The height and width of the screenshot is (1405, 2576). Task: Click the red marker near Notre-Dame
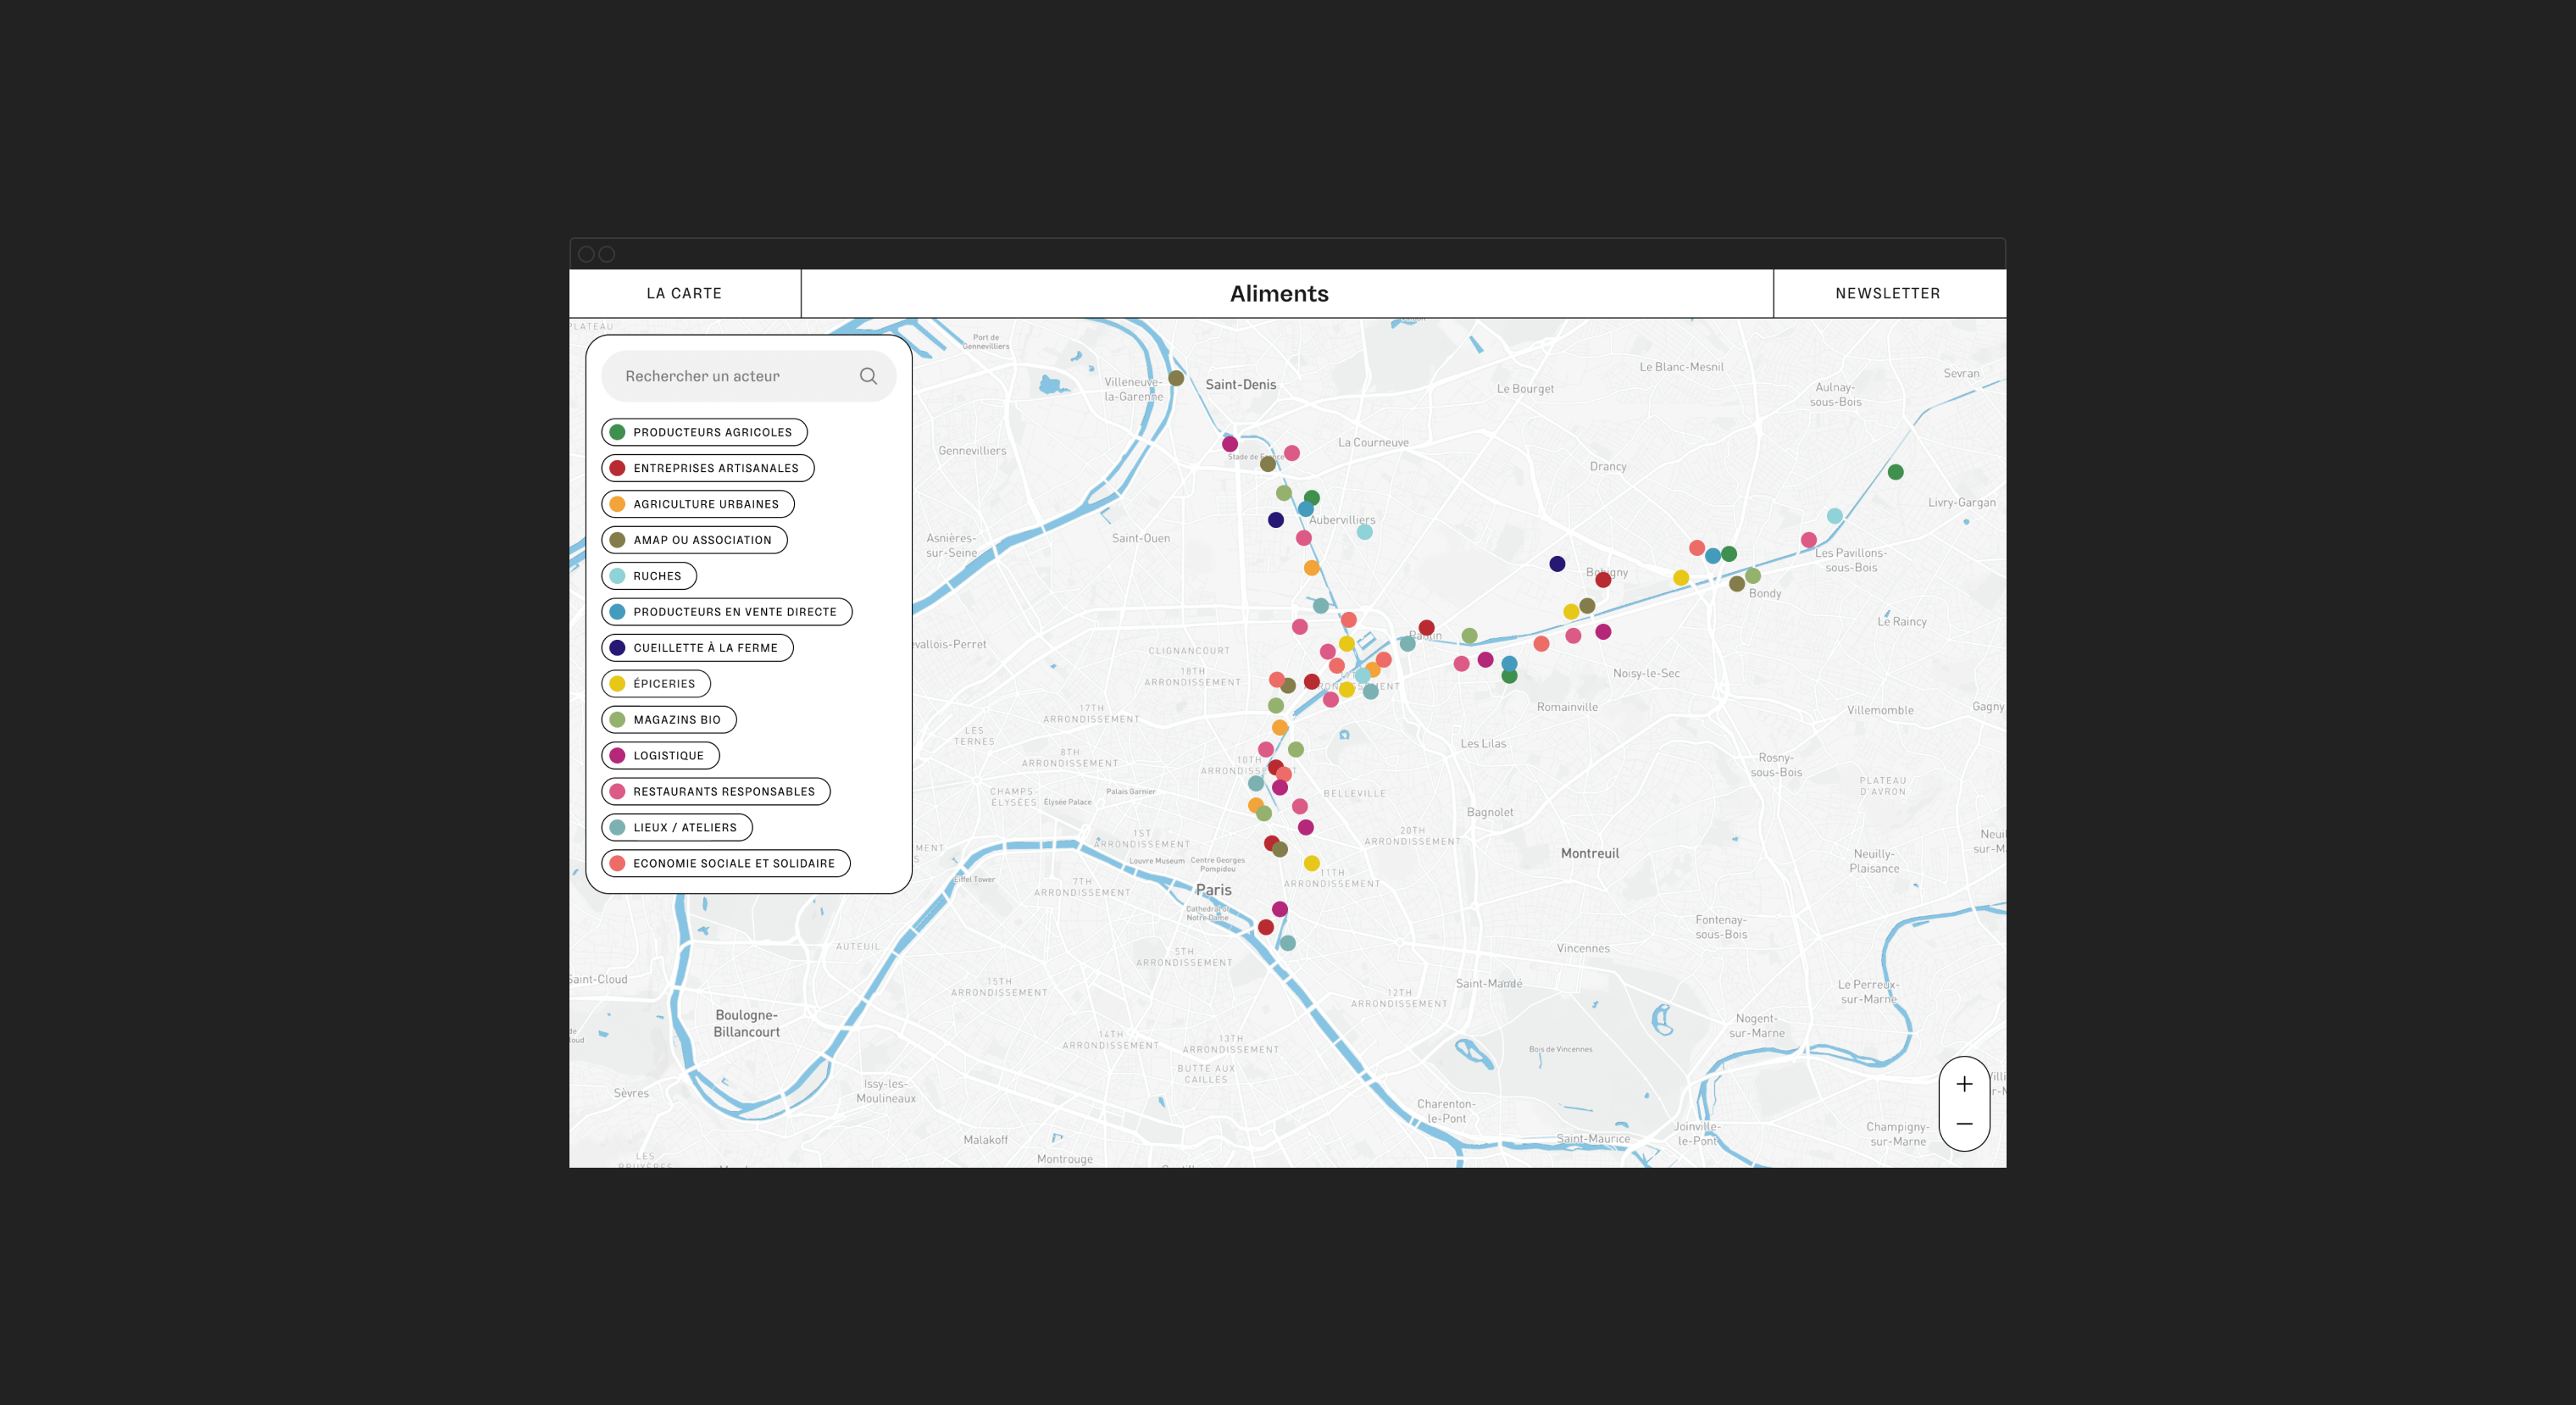coord(1266,928)
